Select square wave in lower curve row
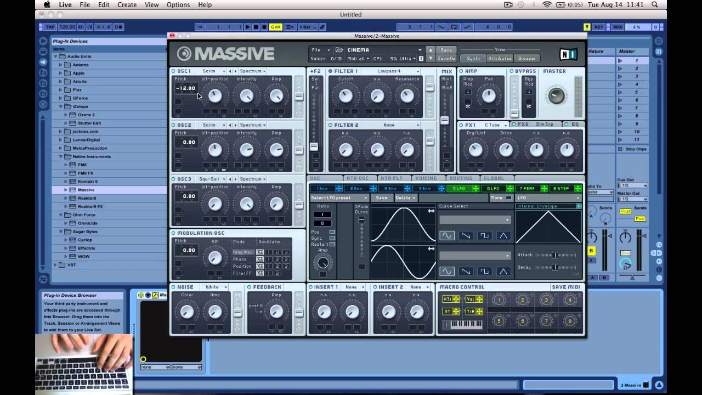The image size is (702, 395). click(x=484, y=271)
